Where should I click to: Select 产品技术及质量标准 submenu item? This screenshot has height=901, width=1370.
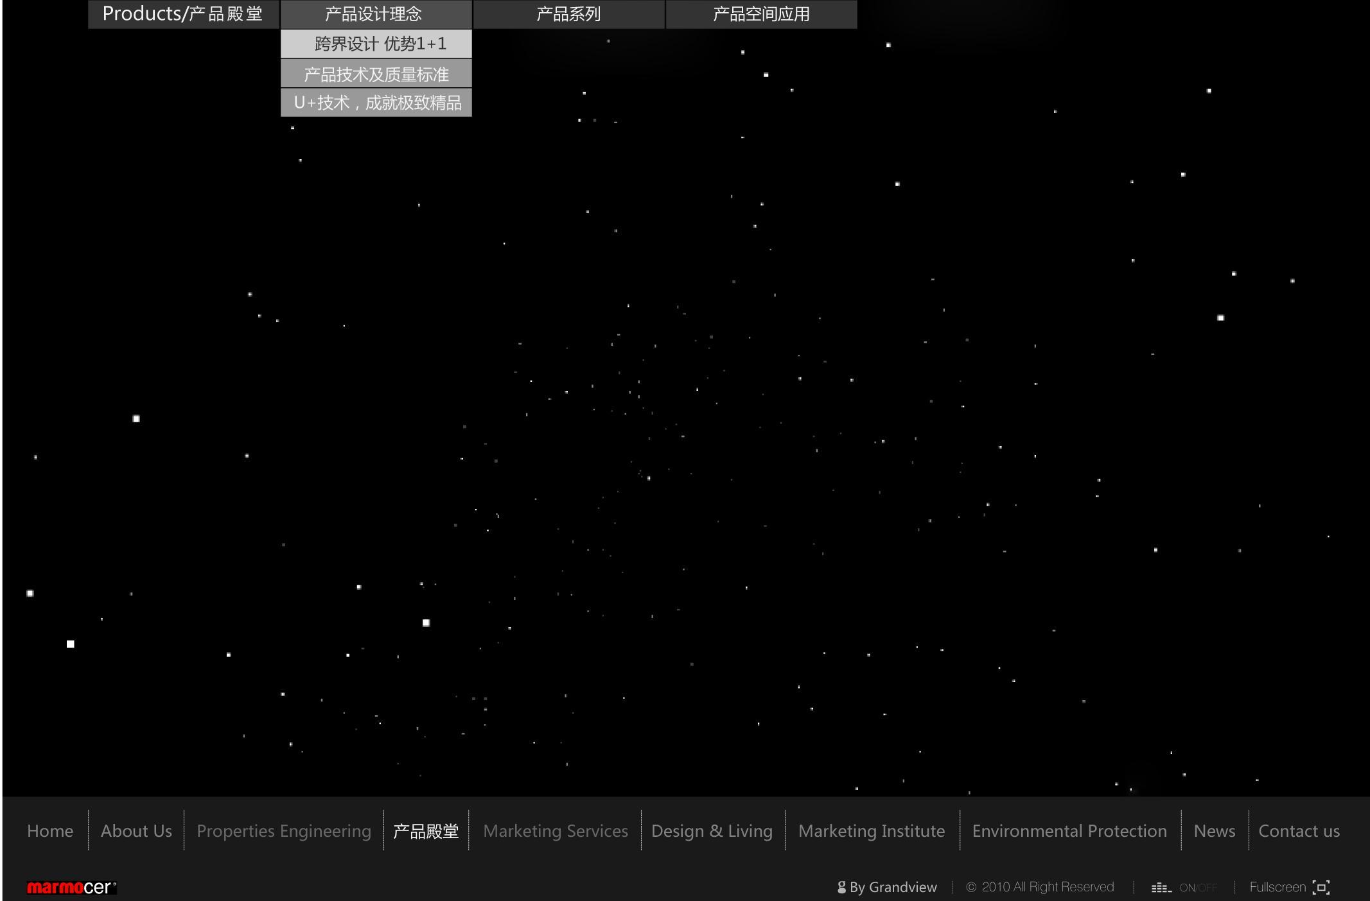(376, 74)
